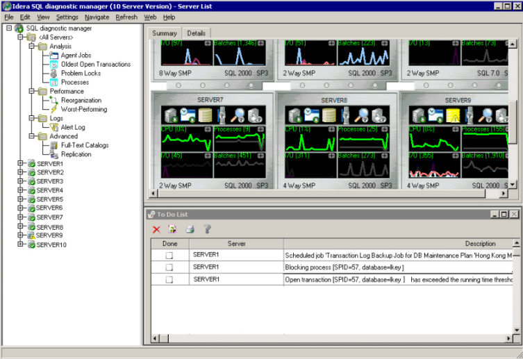Open the Navigate menu
Screen dimensions: 523x359
pos(97,17)
